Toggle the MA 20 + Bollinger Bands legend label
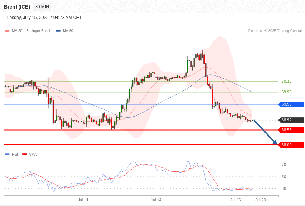This screenshot has height=206, width=305. coord(32,31)
